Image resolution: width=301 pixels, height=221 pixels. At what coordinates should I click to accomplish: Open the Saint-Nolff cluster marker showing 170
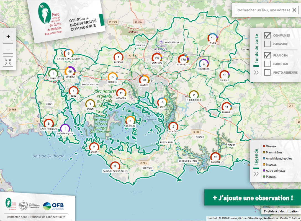pyautogui.click(x=183, y=60)
